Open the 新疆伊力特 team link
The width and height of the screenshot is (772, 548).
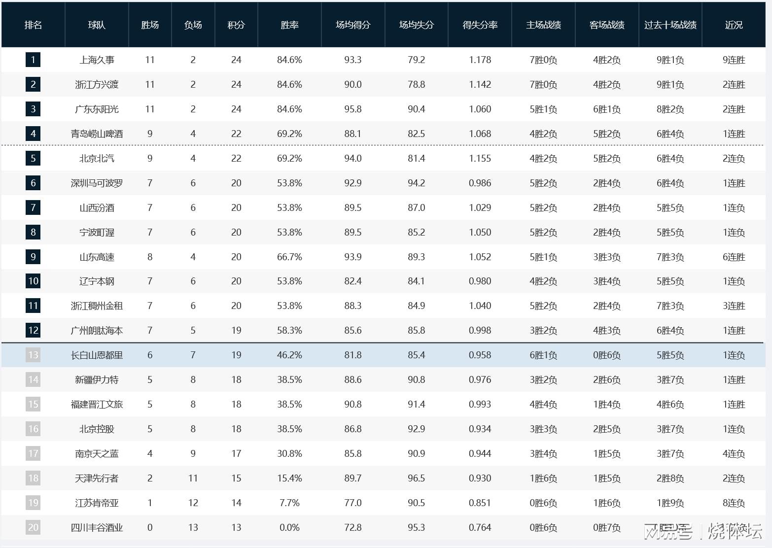point(97,380)
